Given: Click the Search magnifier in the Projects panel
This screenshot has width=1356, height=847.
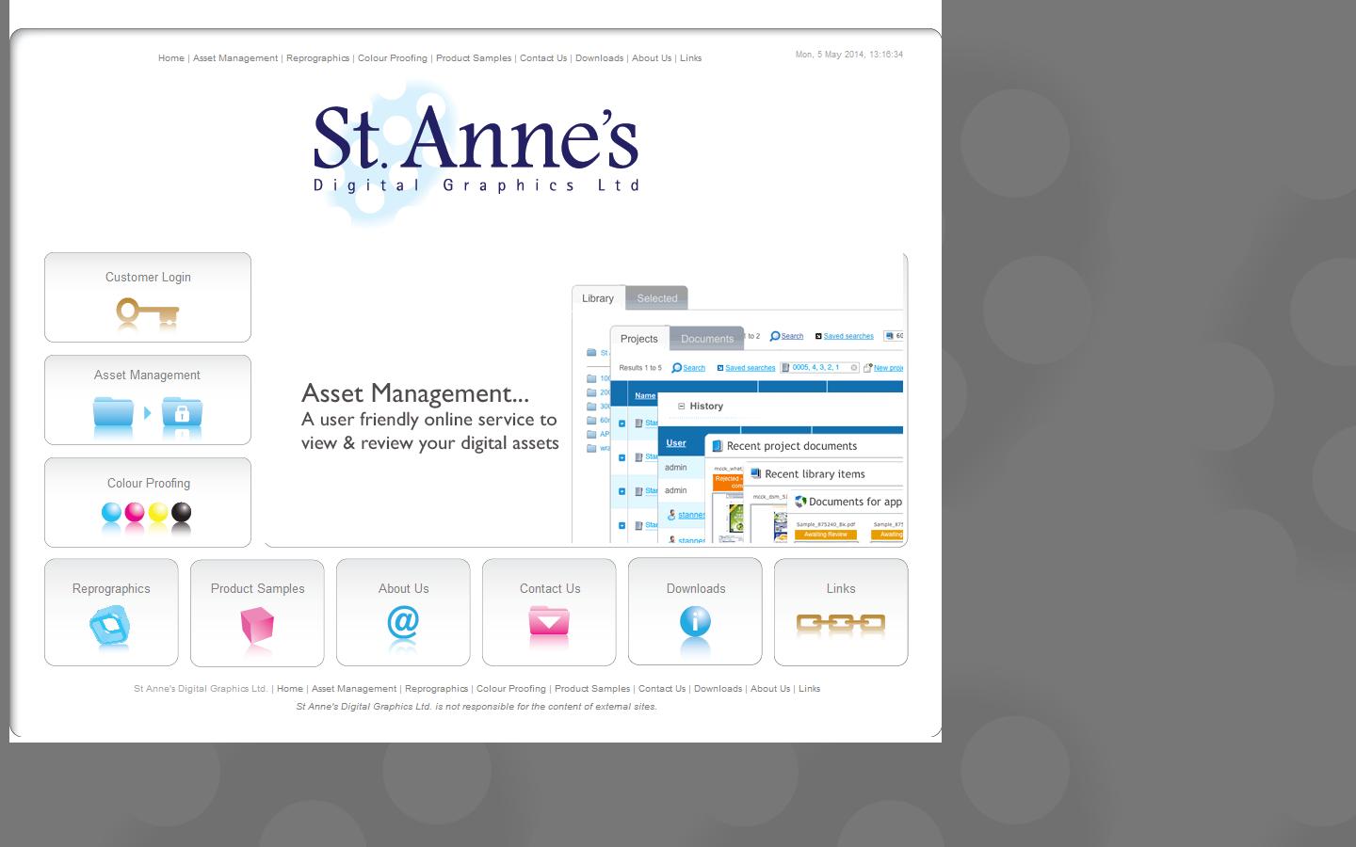Looking at the screenshot, I should point(689,368).
